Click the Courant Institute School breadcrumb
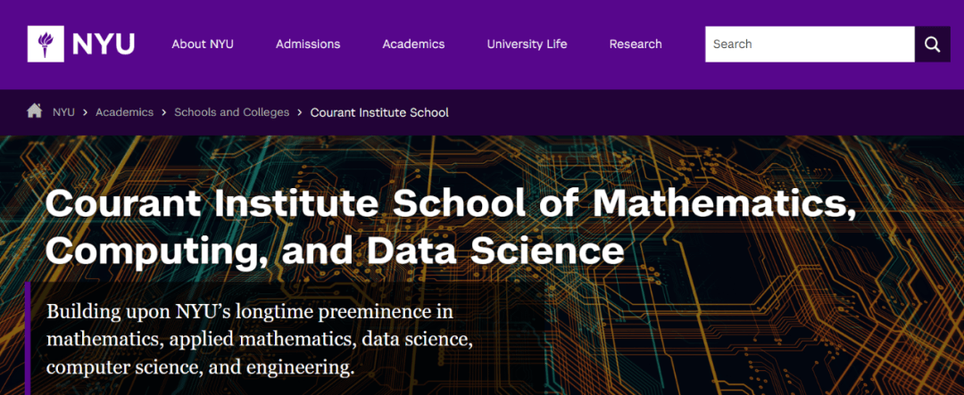The height and width of the screenshot is (395, 964). [x=379, y=112]
